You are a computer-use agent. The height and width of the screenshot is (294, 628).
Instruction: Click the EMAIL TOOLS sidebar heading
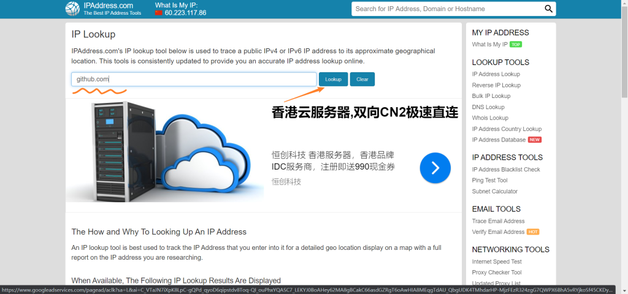pyautogui.click(x=496, y=209)
